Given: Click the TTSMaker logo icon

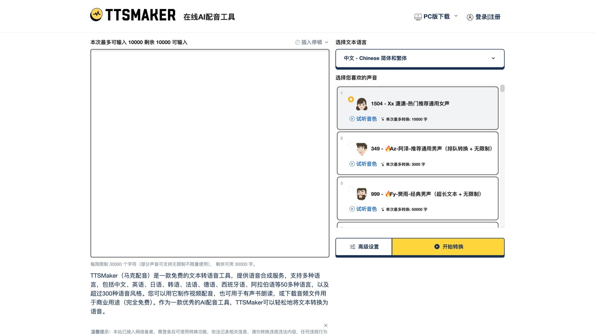Looking at the screenshot, I should (97, 15).
